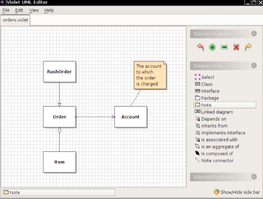Click the orange redo arrow button
263x199 pixels.
248,47
